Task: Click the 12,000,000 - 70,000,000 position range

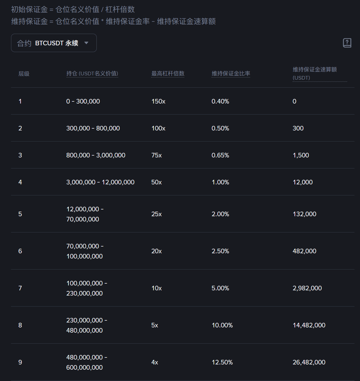Action: pyautogui.click(x=85, y=214)
